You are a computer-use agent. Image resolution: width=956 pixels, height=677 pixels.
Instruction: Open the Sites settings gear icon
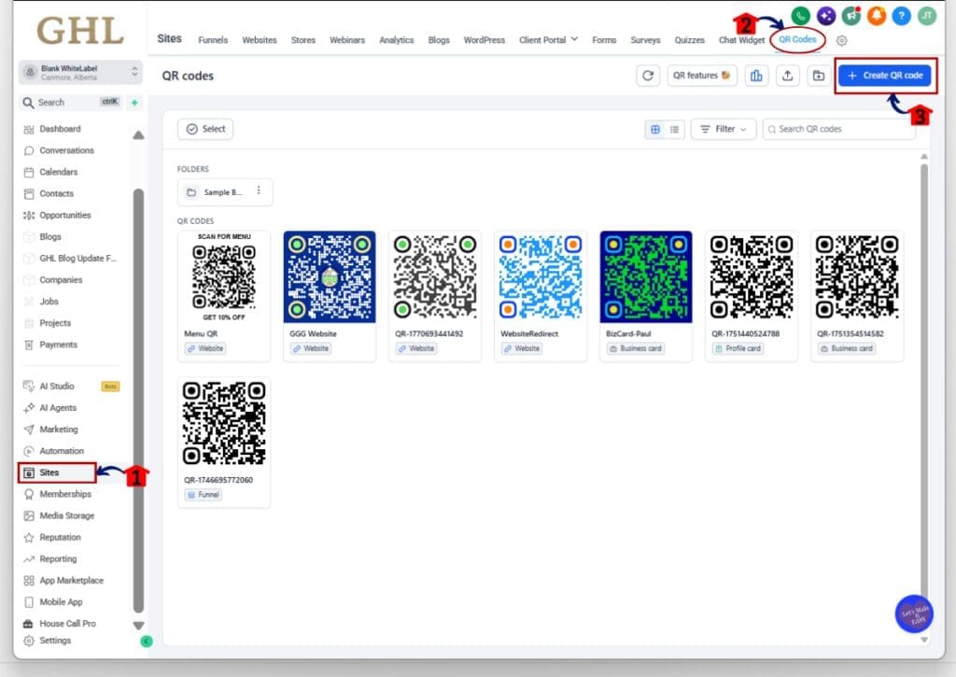pyautogui.click(x=842, y=40)
